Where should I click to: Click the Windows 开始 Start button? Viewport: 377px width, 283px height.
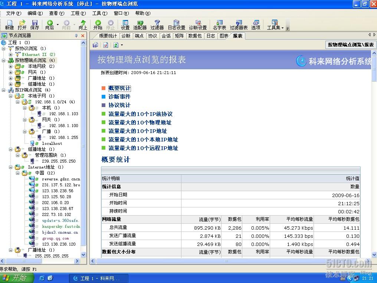click(16, 278)
